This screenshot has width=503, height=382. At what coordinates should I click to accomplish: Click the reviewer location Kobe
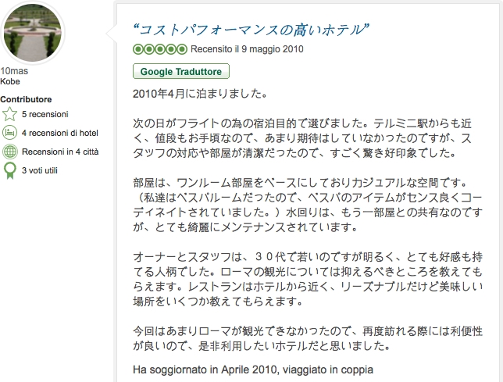click(x=11, y=81)
